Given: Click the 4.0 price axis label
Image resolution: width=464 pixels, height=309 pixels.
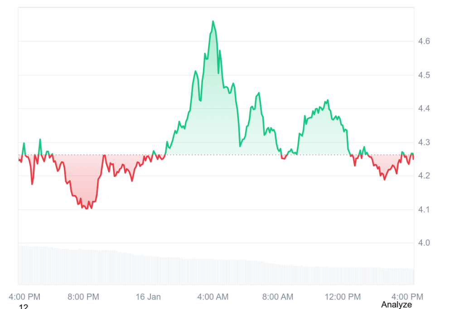Looking at the screenshot, I should [x=424, y=243].
